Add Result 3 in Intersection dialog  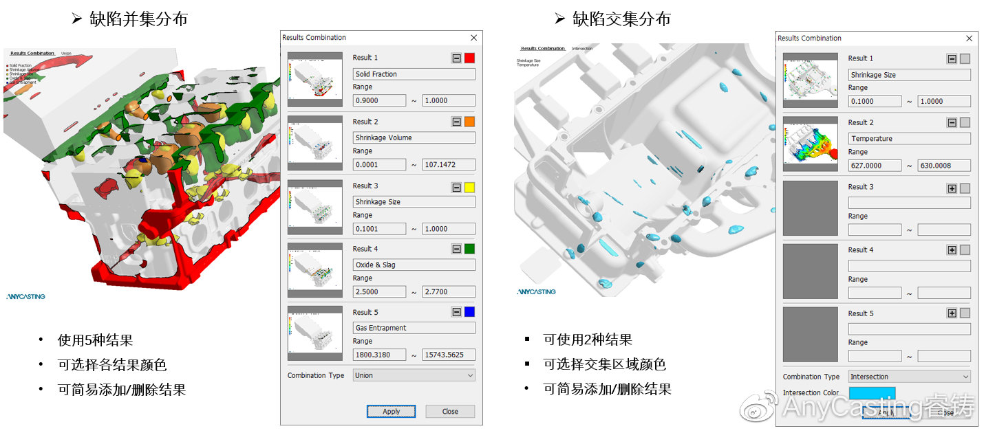tap(952, 188)
